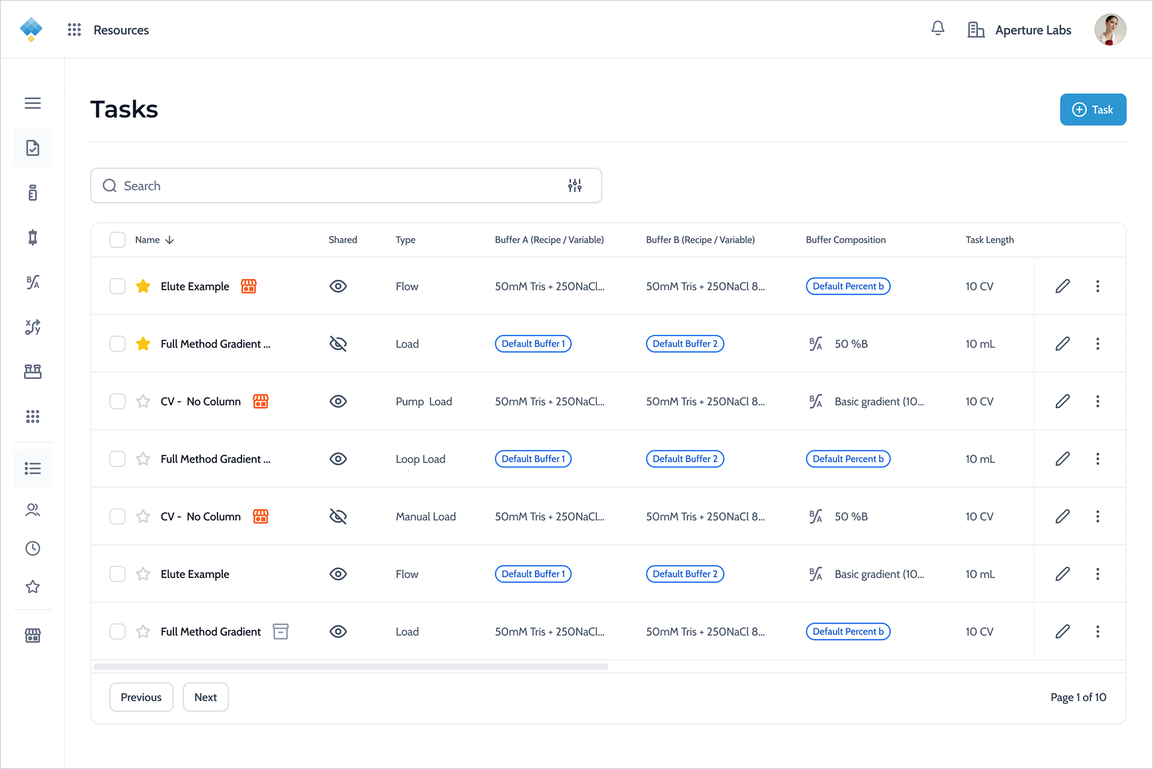Open more options for starred Elute Example

1098,286
